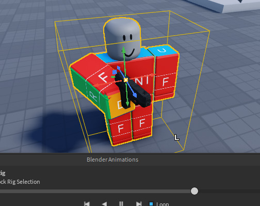
Task: Click the blue plane-move square handle
Action: 115,72
